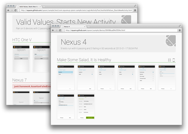The height and width of the screenshot is (134, 188).
Task: Open the HTC One V device heading link
Action: (22, 40)
